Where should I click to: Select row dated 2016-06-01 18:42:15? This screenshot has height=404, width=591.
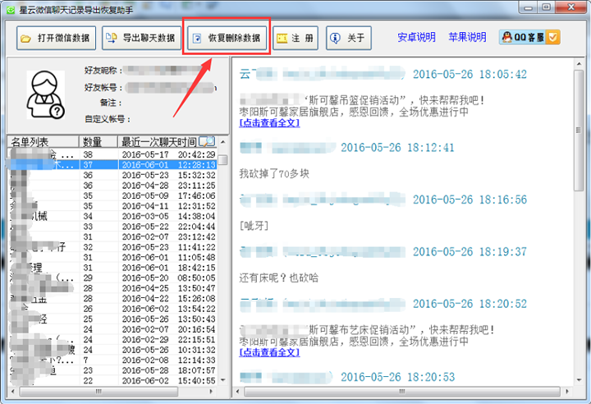[x=112, y=268]
